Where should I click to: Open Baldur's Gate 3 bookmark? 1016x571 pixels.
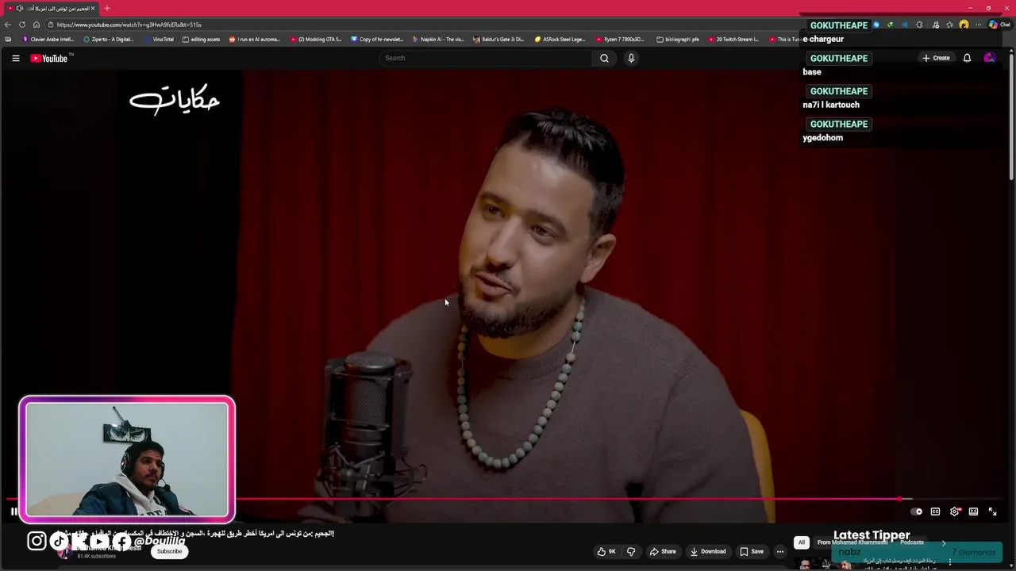tap(498, 39)
